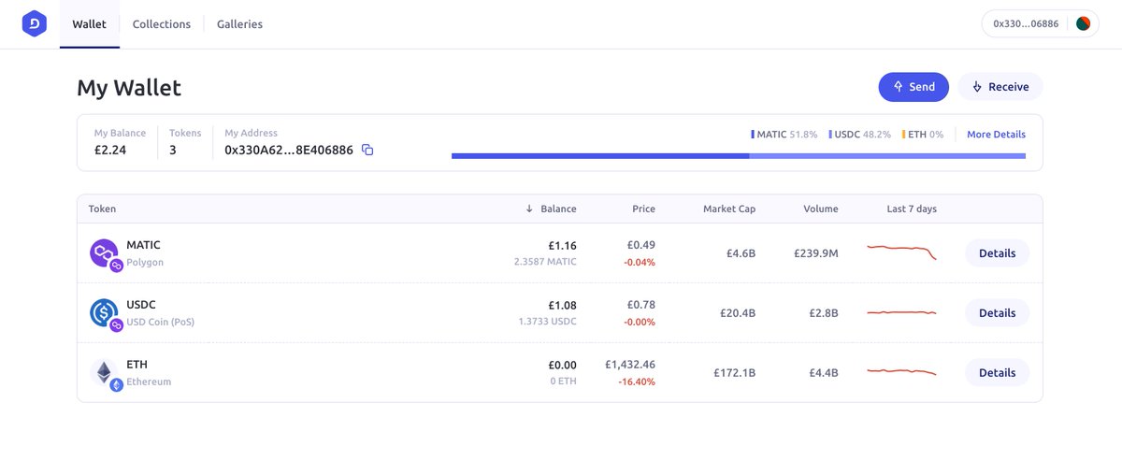Click the £1,432.46 ETH price
The image size is (1122, 475).
coord(630,365)
